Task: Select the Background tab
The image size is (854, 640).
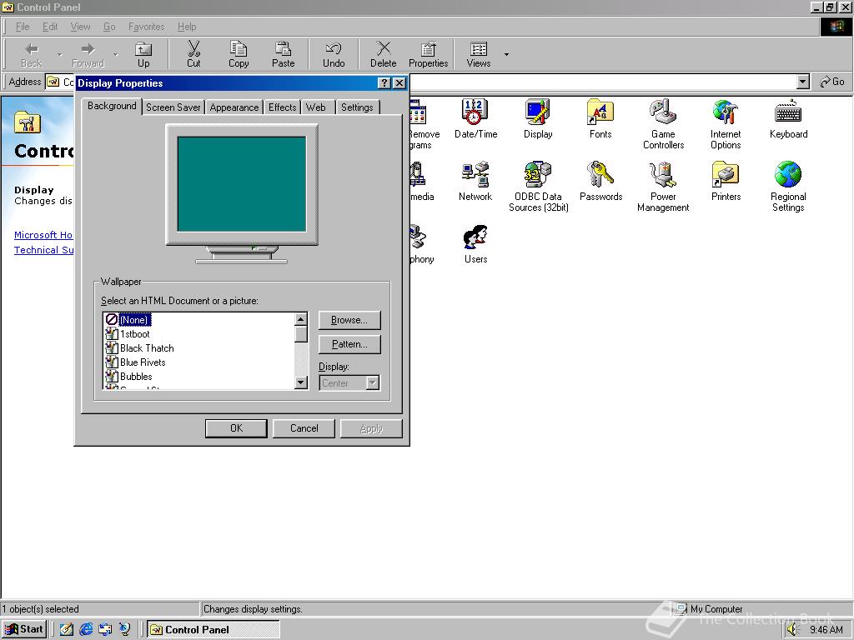Action: [112, 106]
